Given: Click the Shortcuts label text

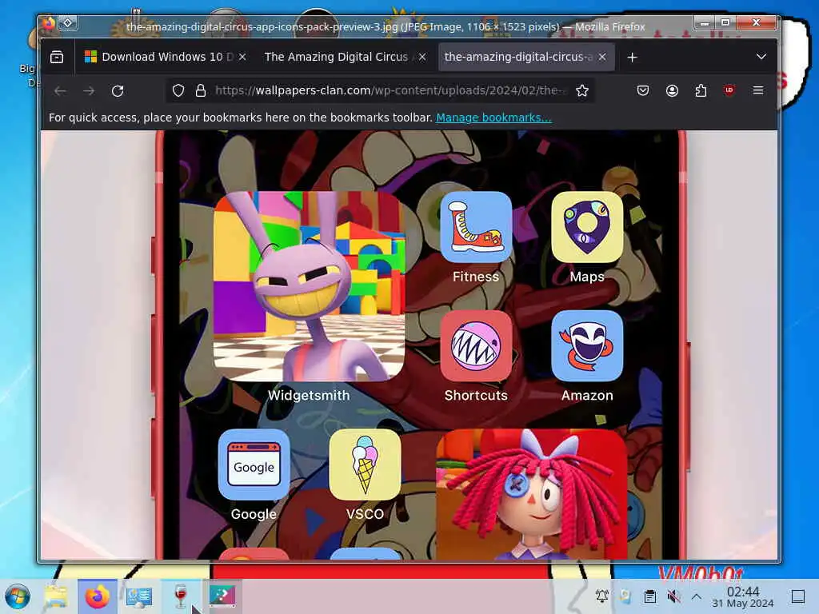Looking at the screenshot, I should pos(476,395).
